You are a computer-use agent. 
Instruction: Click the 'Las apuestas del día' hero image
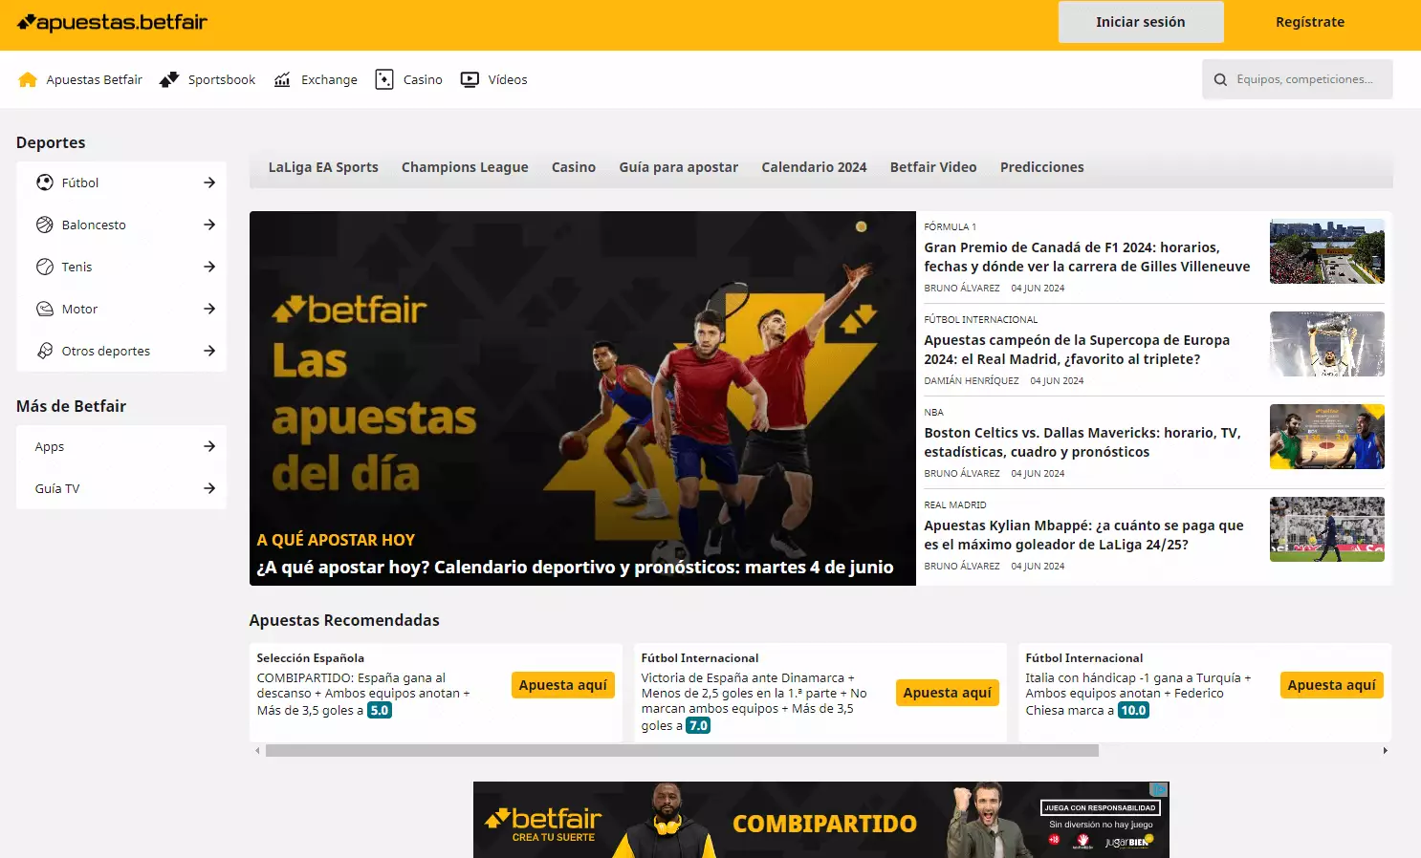coord(582,398)
